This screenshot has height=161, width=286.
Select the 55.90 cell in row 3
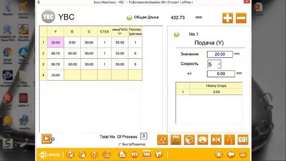(120, 64)
